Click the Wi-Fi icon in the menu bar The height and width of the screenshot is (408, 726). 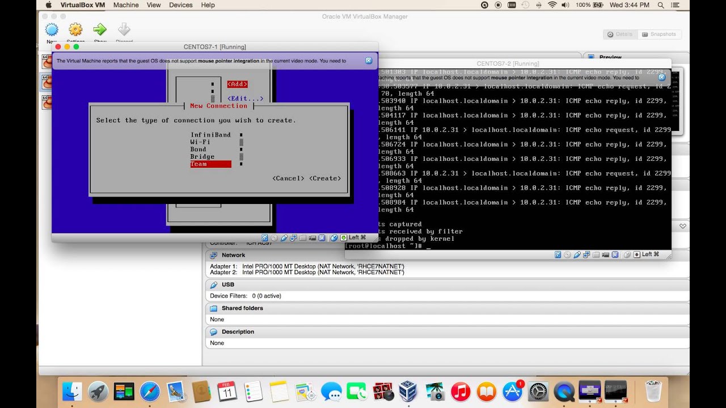click(x=552, y=5)
